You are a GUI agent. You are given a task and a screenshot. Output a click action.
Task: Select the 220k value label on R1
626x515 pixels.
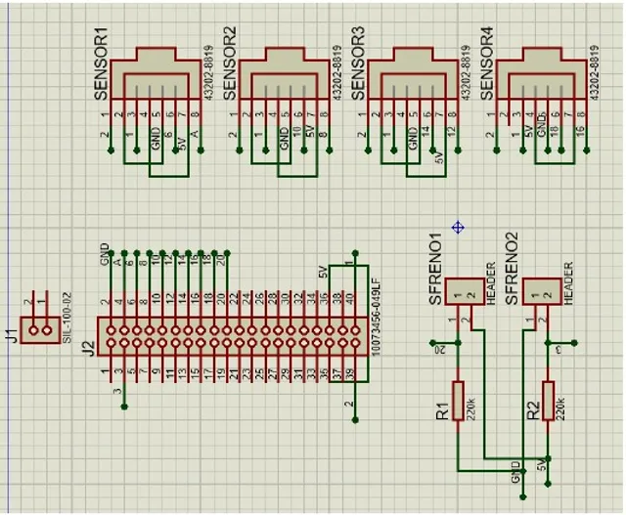pyautogui.click(x=470, y=402)
